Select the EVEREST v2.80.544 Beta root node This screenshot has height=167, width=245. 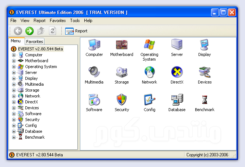40,49
